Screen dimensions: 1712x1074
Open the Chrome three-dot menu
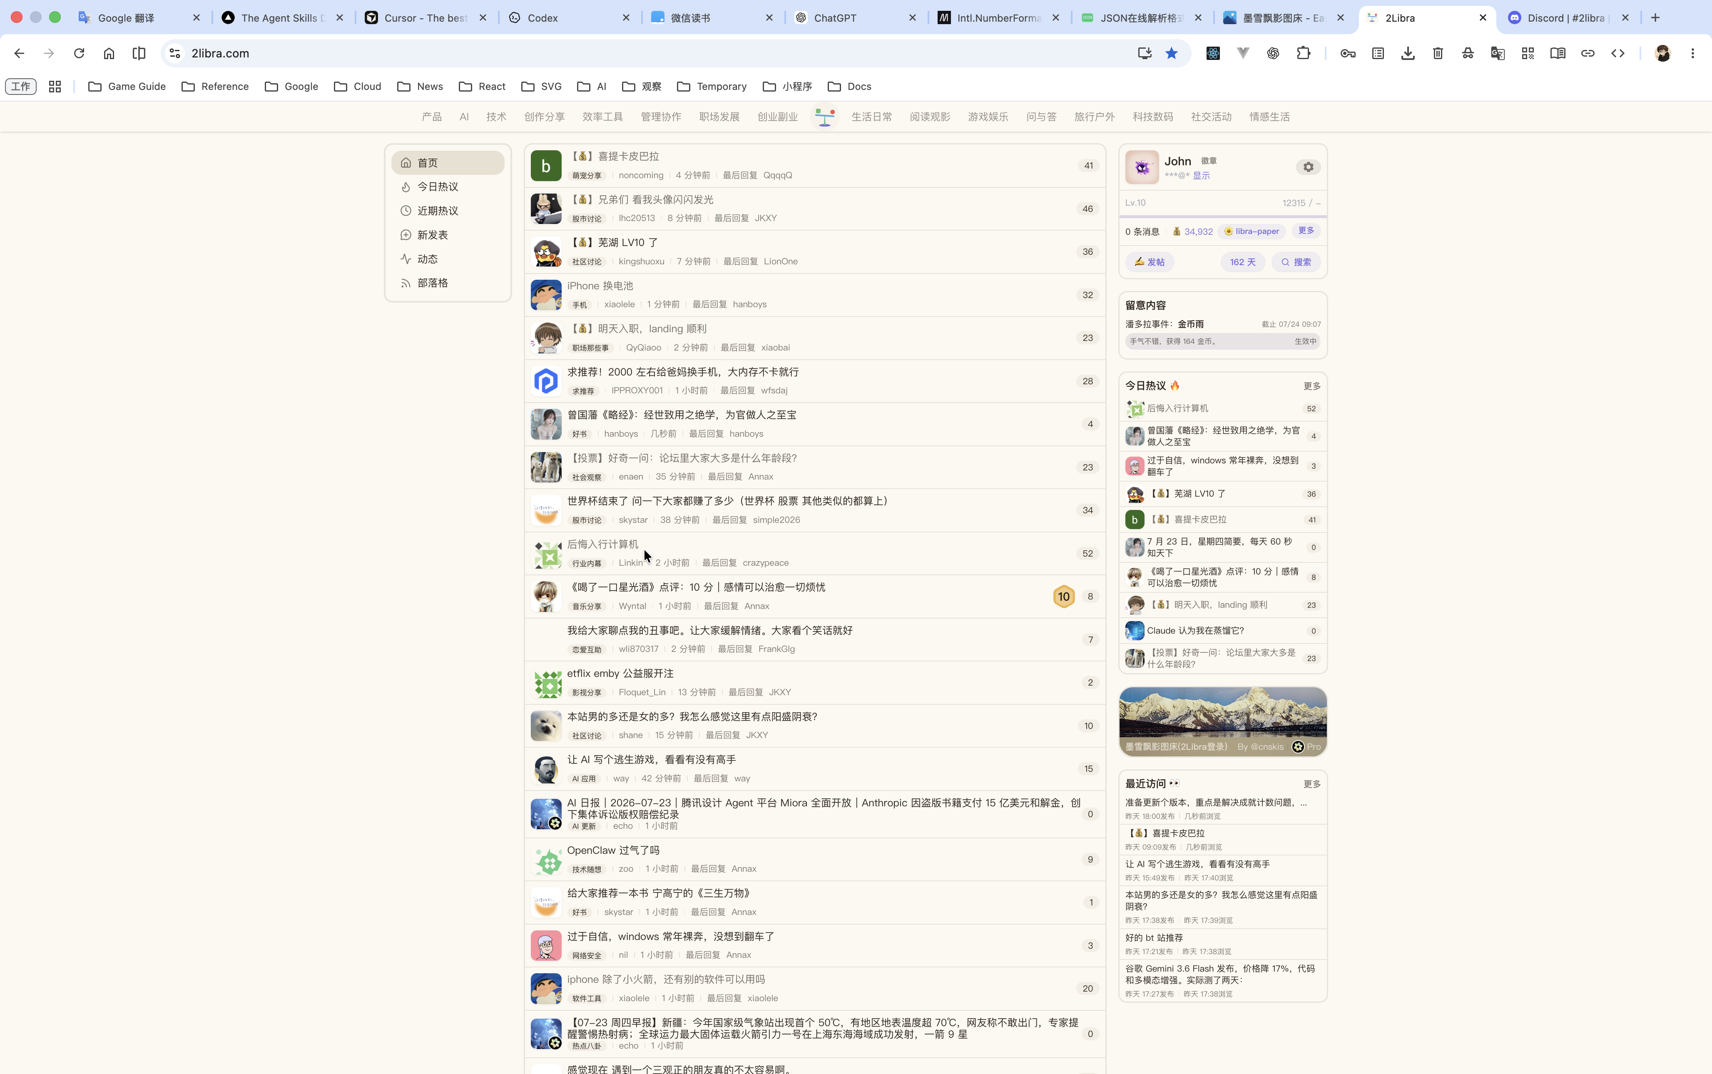1693,53
